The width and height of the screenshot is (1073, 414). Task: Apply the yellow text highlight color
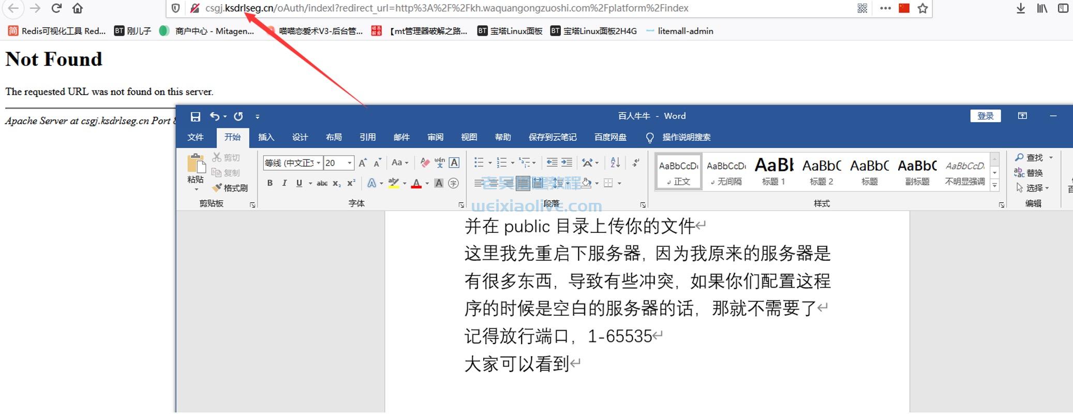(x=394, y=183)
